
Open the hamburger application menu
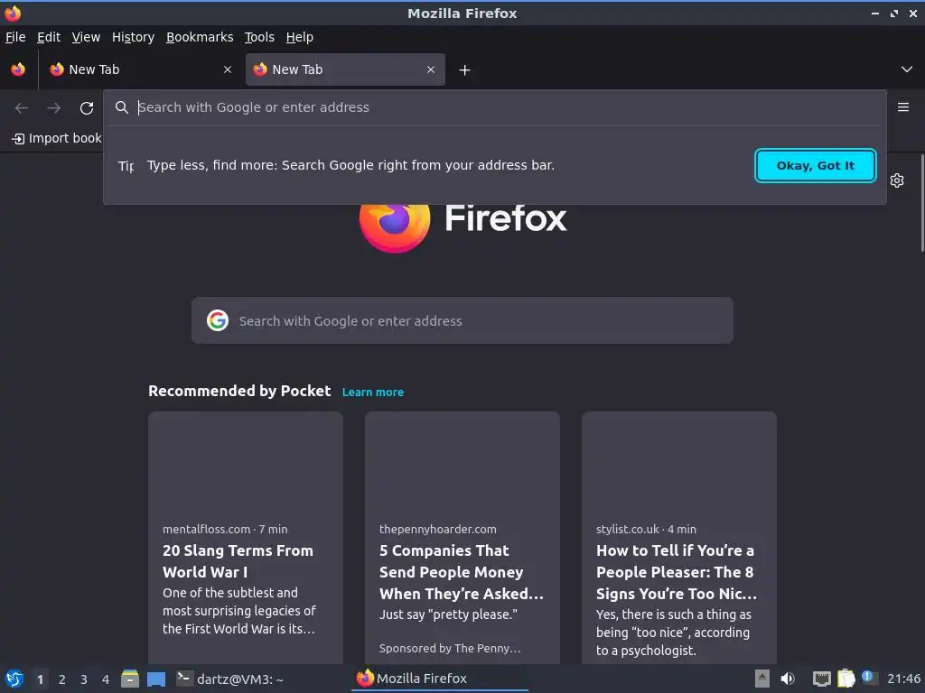point(903,107)
